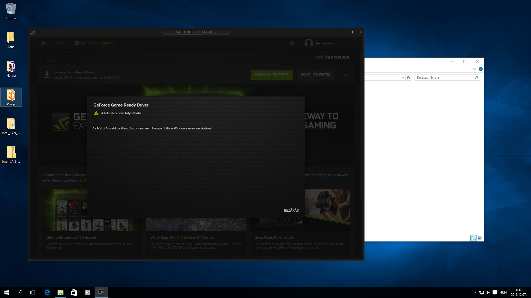
Task: Maximize the GeForce Experience window
Action: (353, 32)
